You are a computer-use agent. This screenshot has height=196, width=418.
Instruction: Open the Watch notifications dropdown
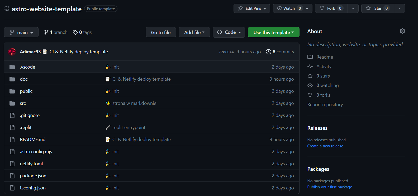point(292,8)
